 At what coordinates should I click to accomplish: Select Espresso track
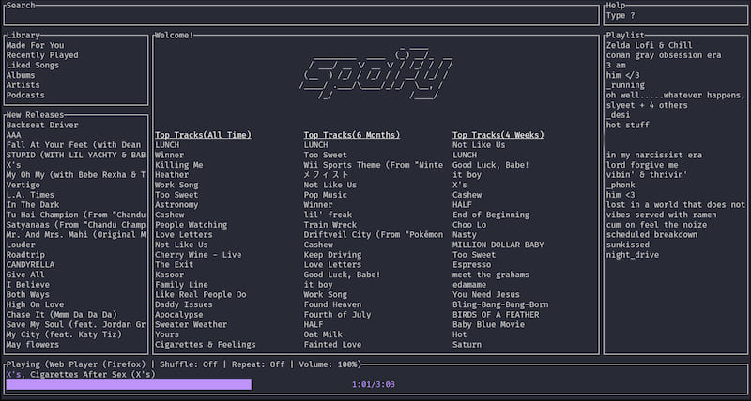click(x=472, y=265)
